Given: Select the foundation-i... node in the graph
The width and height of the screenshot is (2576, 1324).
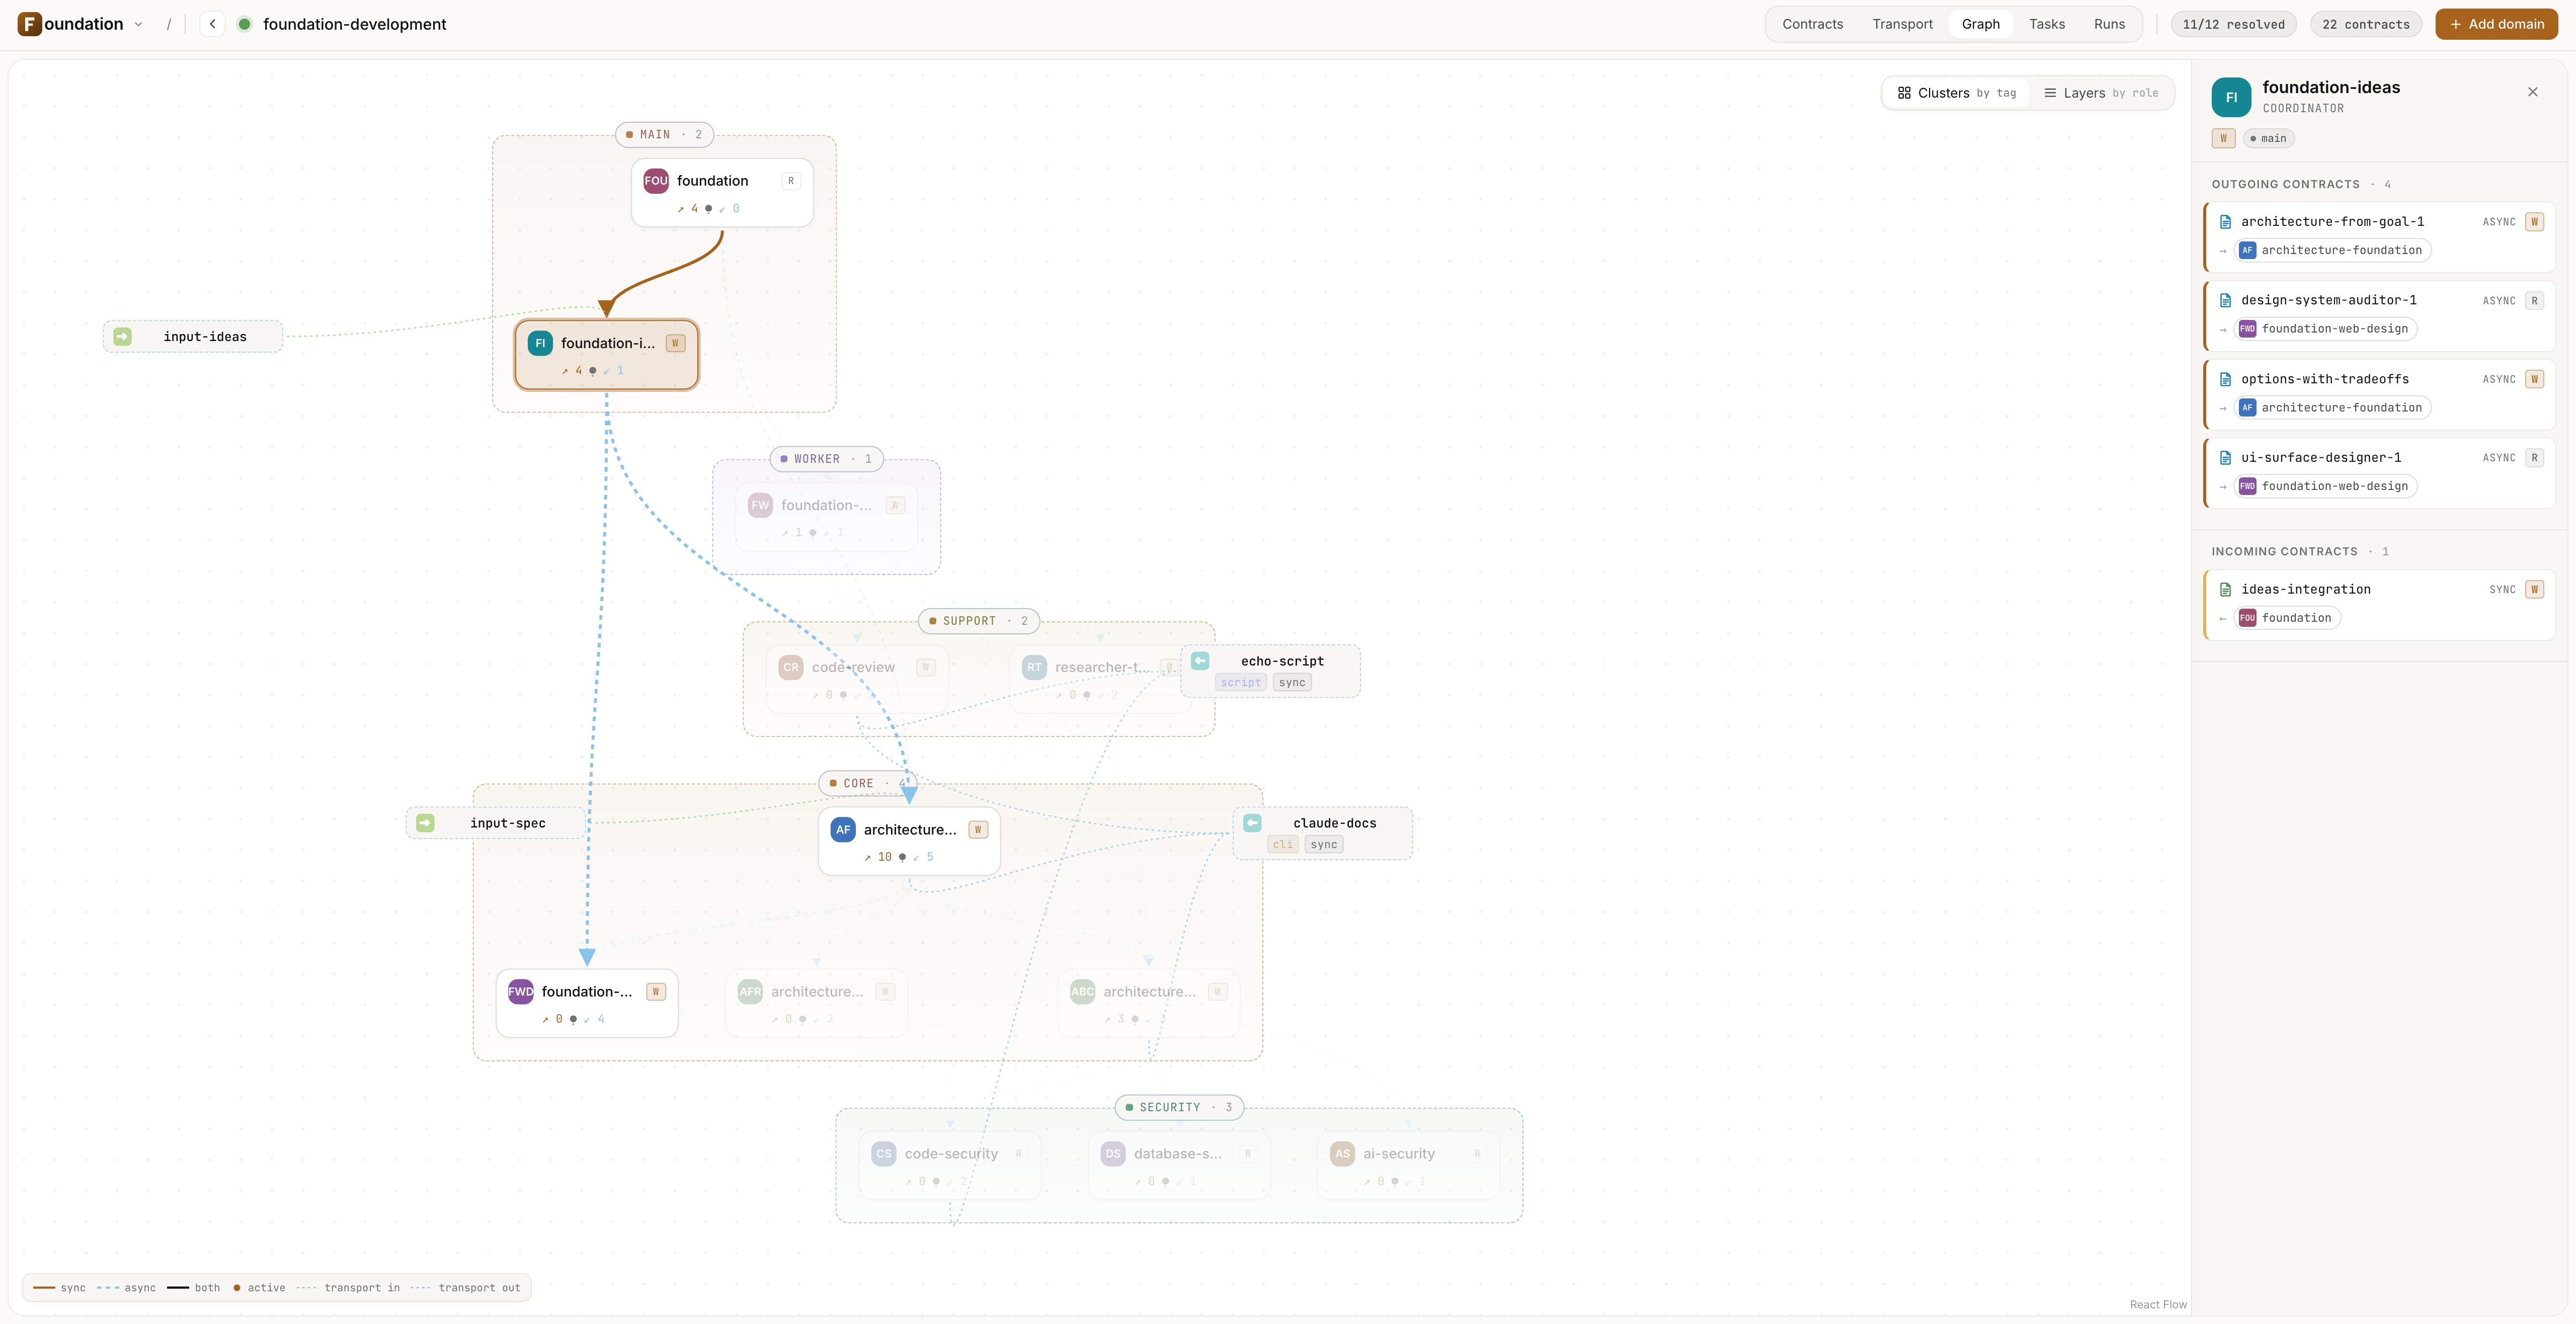Looking at the screenshot, I should click(x=606, y=354).
